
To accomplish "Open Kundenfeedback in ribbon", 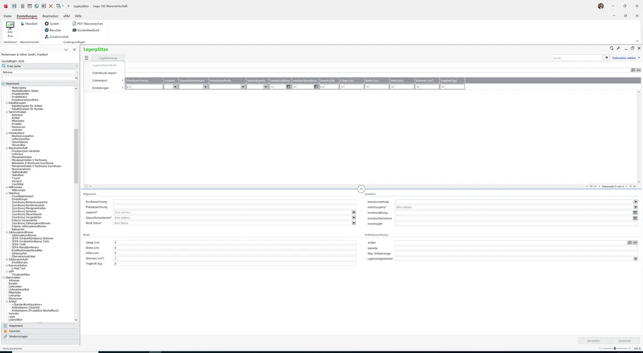I will pyautogui.click(x=86, y=30).
